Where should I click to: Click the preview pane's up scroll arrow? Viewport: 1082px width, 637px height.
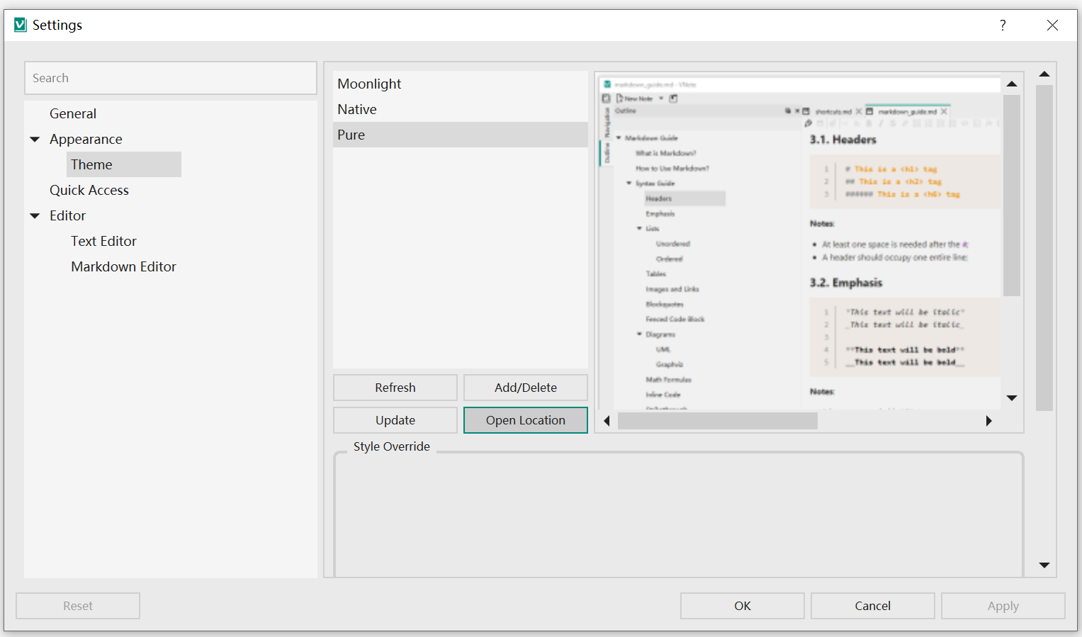1012,83
